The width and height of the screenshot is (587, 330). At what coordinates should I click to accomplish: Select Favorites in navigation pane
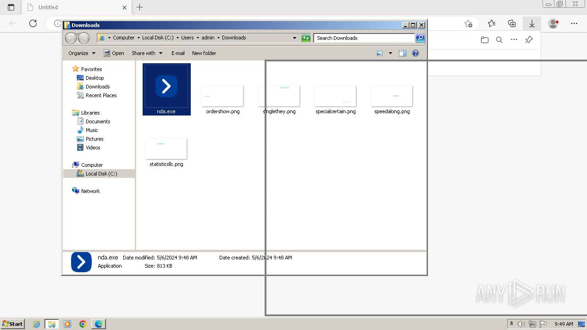pyautogui.click(x=91, y=69)
